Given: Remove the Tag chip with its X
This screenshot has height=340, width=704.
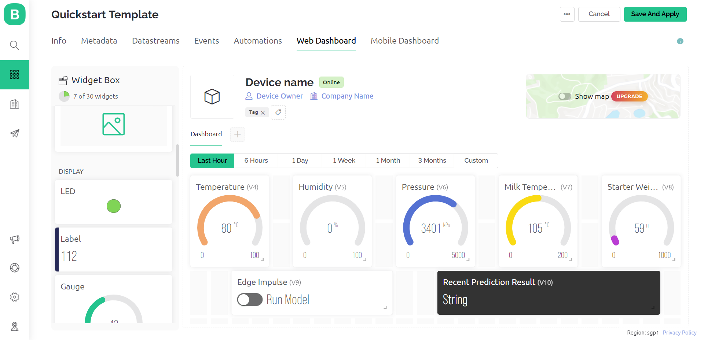Looking at the screenshot, I should click(263, 112).
